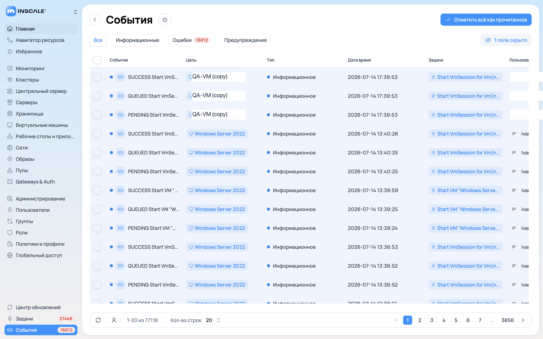Click the favorite star icon next to События
Viewport: 543px width, 339px height.
pyautogui.click(x=165, y=20)
